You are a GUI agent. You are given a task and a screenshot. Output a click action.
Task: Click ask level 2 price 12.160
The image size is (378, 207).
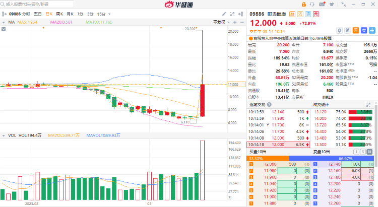[334, 171]
